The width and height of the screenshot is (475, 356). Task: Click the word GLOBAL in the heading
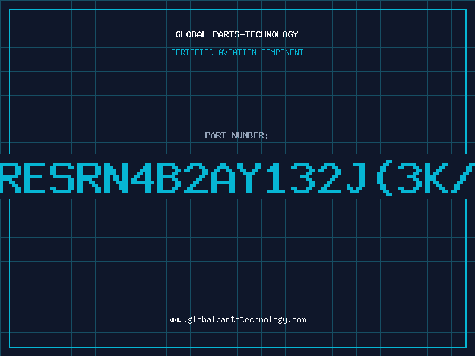click(191, 34)
